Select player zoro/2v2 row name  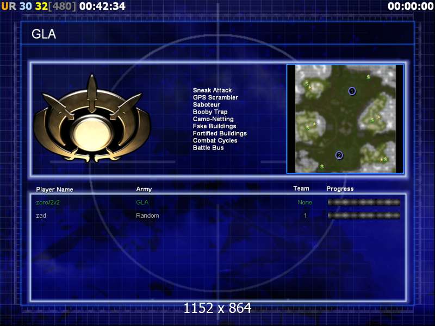[x=48, y=202]
